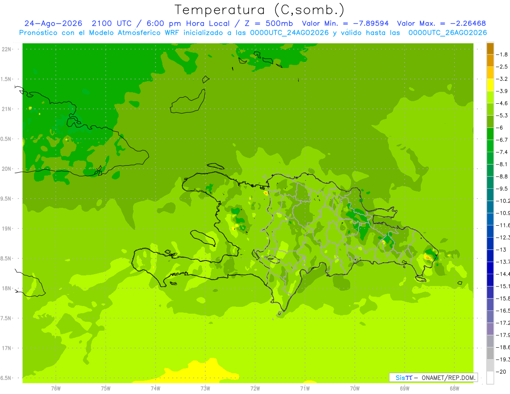Click the valid-until text '0000UTC_26AGO2026'
This screenshot has height=394, width=510.
(x=448, y=33)
